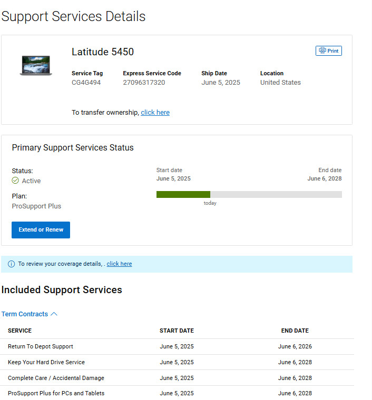This screenshot has width=372, height=400.
Task: Select Complete Care / Accidental Damage row
Action: click(177, 378)
